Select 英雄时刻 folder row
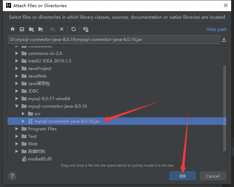 [117, 151]
